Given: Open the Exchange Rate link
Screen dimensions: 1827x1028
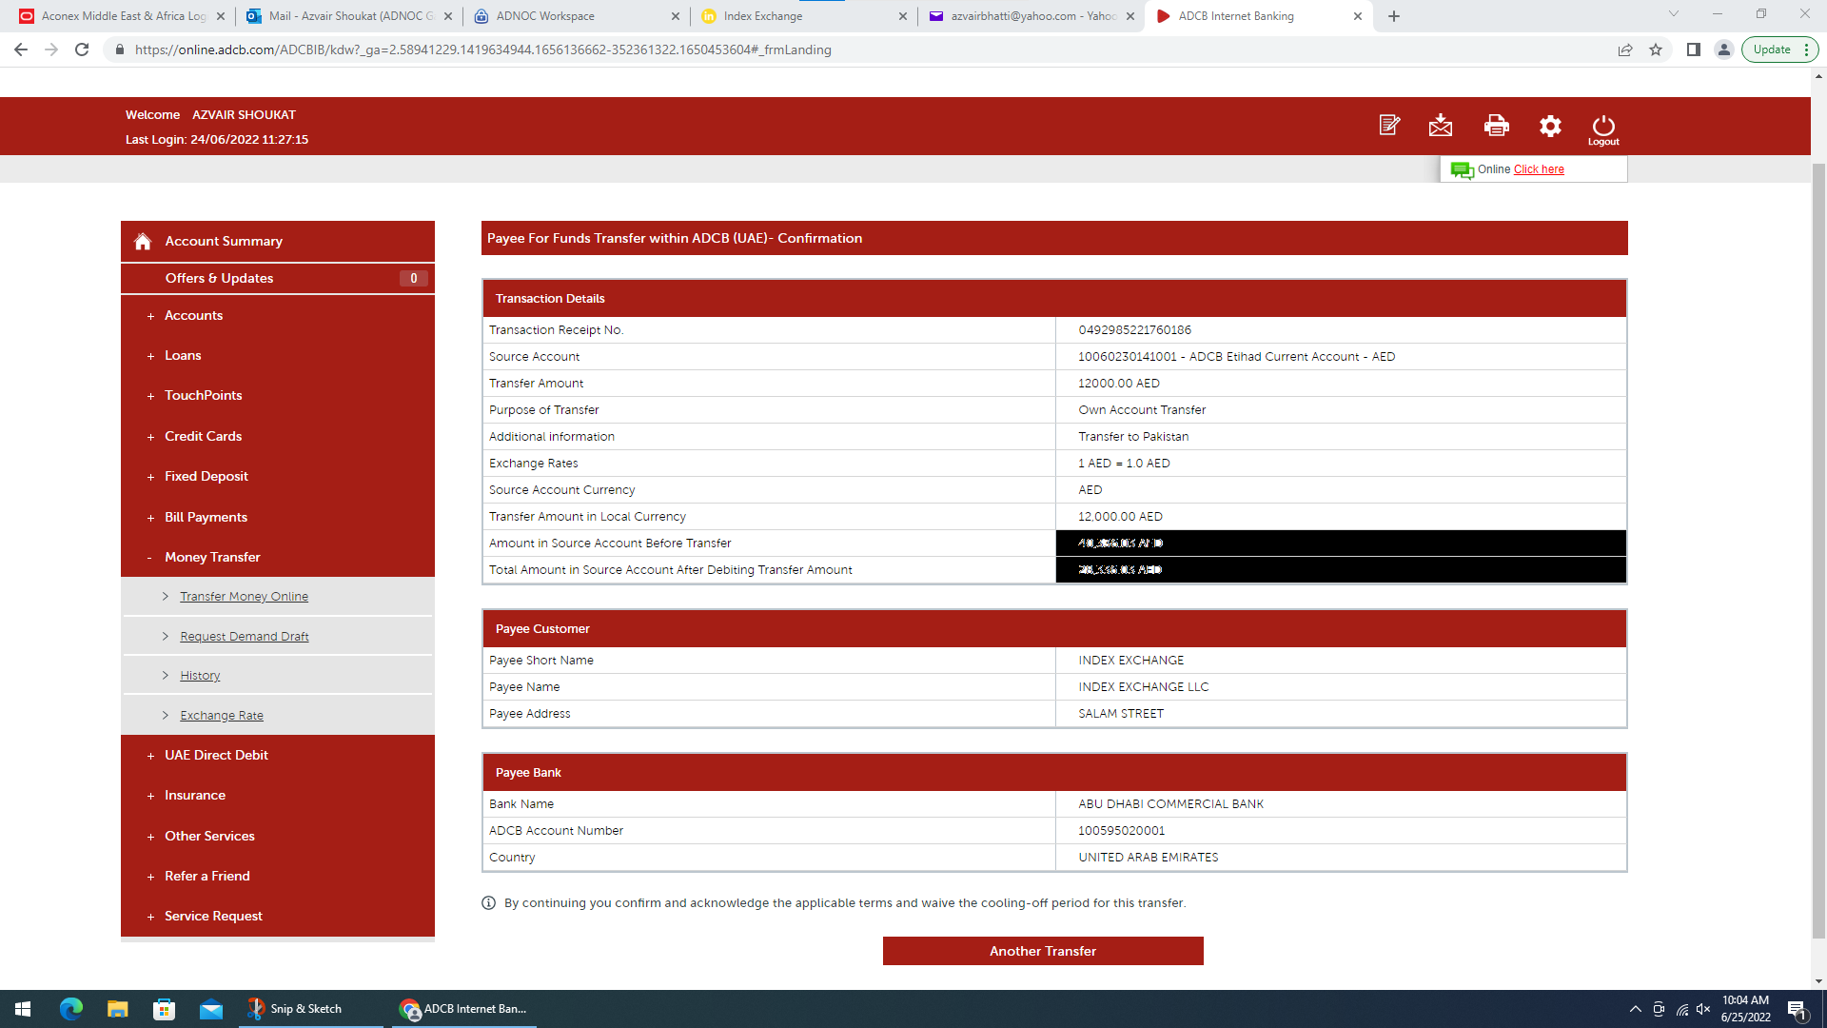Looking at the screenshot, I should pyautogui.click(x=222, y=716).
